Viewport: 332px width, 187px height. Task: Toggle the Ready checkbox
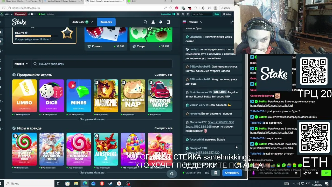tap(39, 14)
